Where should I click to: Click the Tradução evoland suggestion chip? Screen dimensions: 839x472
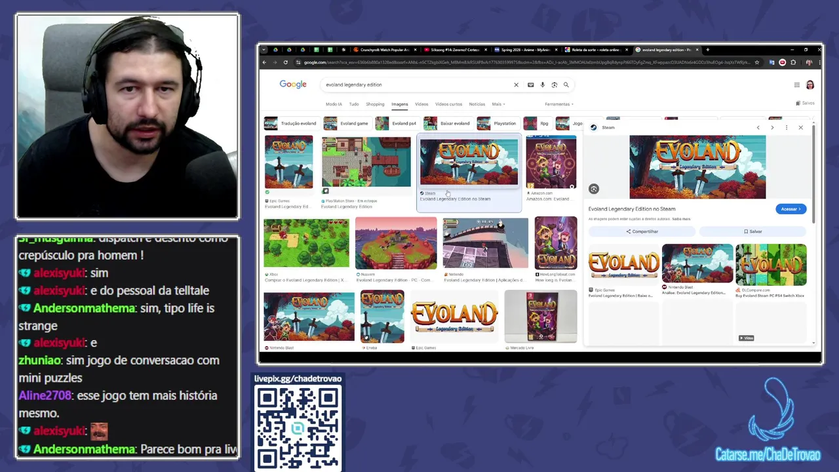[291, 123]
